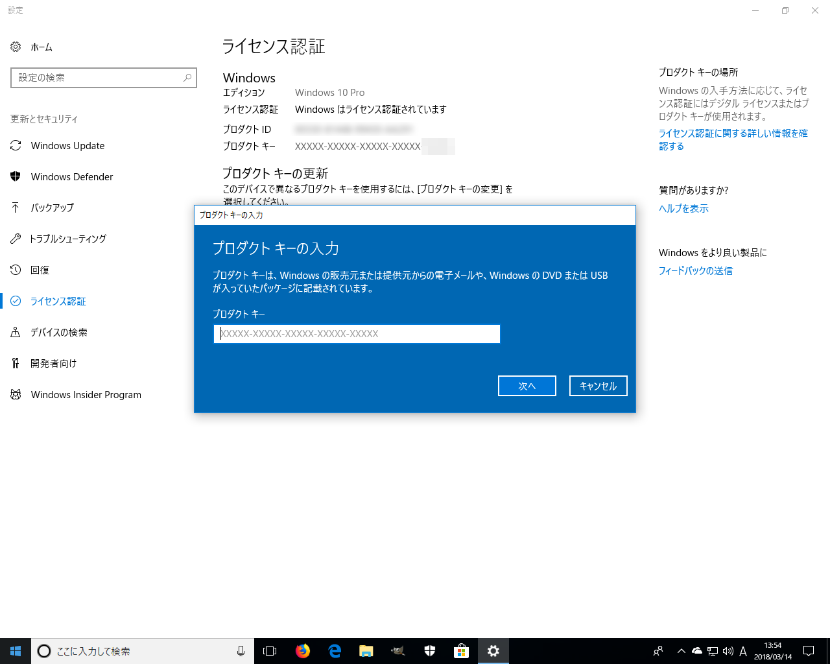
Task: Open the Action Center notification icon
Action: click(809, 651)
